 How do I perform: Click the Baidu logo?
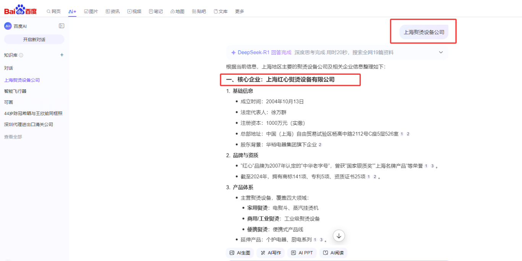click(21, 10)
